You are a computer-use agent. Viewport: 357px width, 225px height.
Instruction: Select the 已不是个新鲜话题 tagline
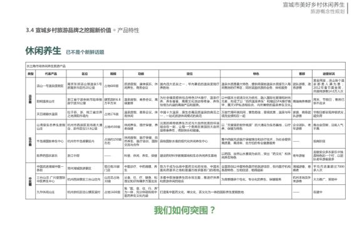point(85,52)
